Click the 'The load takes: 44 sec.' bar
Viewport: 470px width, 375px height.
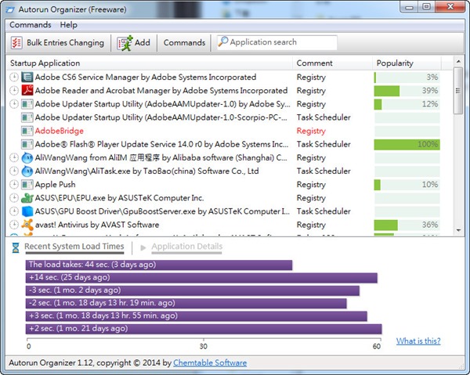(159, 265)
